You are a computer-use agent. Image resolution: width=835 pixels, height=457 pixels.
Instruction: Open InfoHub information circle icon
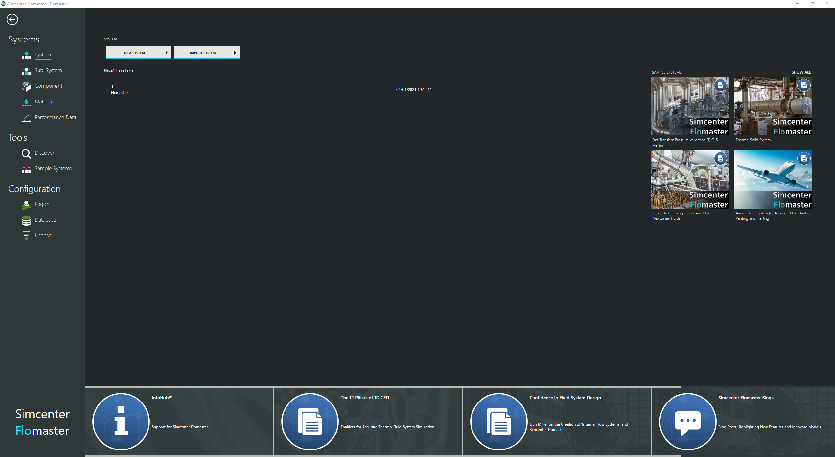[x=121, y=421]
